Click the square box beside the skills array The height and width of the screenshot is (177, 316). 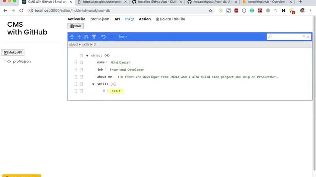81,84
